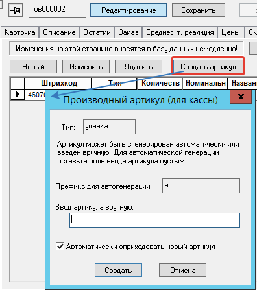Click the Количеств column header
257x290 pixels.
[x=160, y=83]
